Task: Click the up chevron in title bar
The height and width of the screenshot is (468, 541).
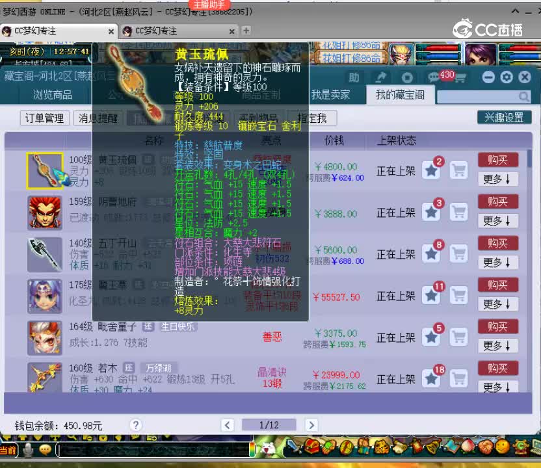Action: click(515, 11)
